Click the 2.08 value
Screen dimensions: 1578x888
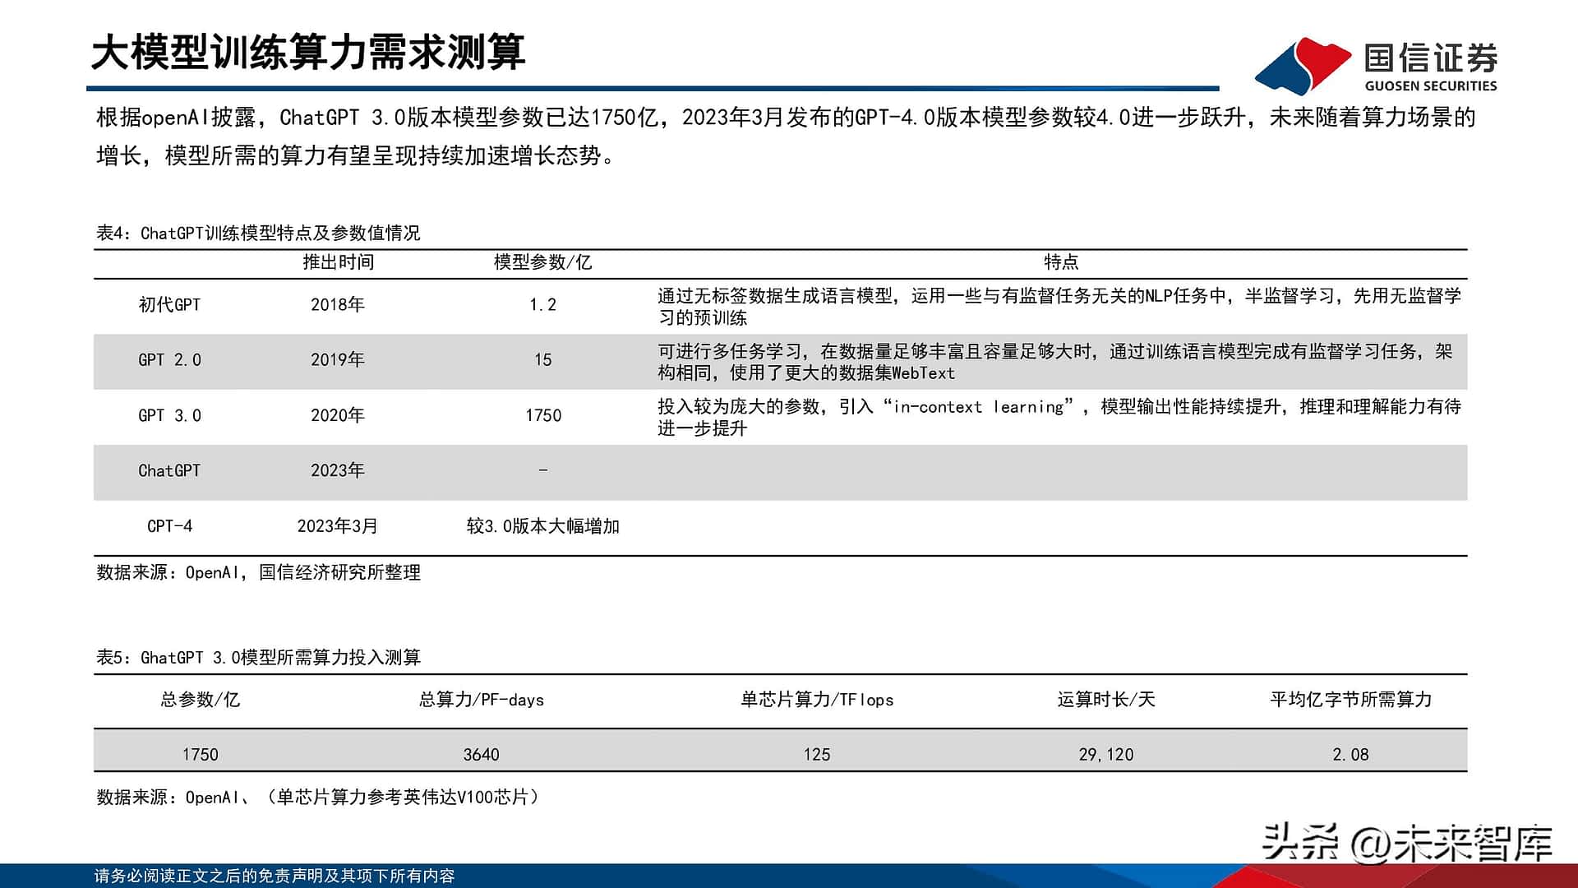[x=1351, y=755]
